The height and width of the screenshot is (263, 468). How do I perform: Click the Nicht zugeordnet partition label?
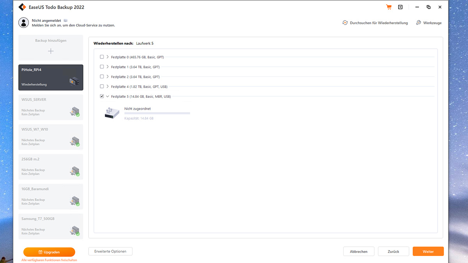tap(138, 108)
